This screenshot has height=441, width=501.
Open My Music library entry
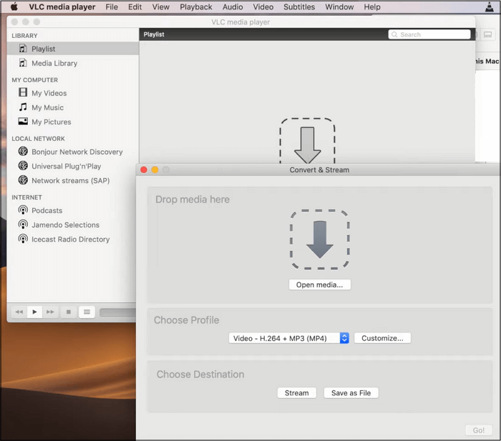click(47, 107)
